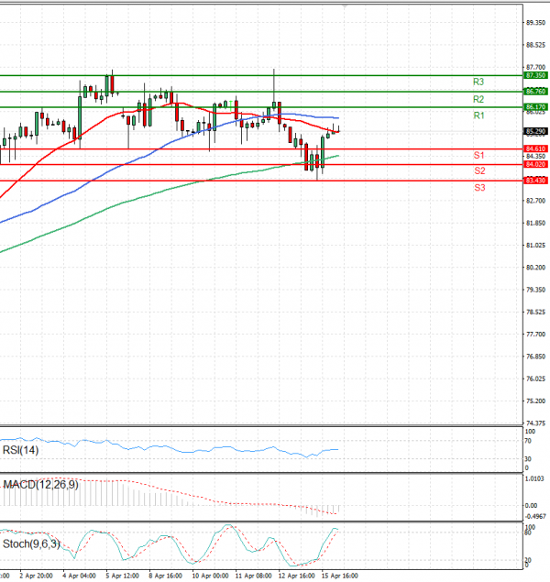The image size is (550, 582).
Task: Click the 12 Apr 16:00 time label
Action: [296, 576]
